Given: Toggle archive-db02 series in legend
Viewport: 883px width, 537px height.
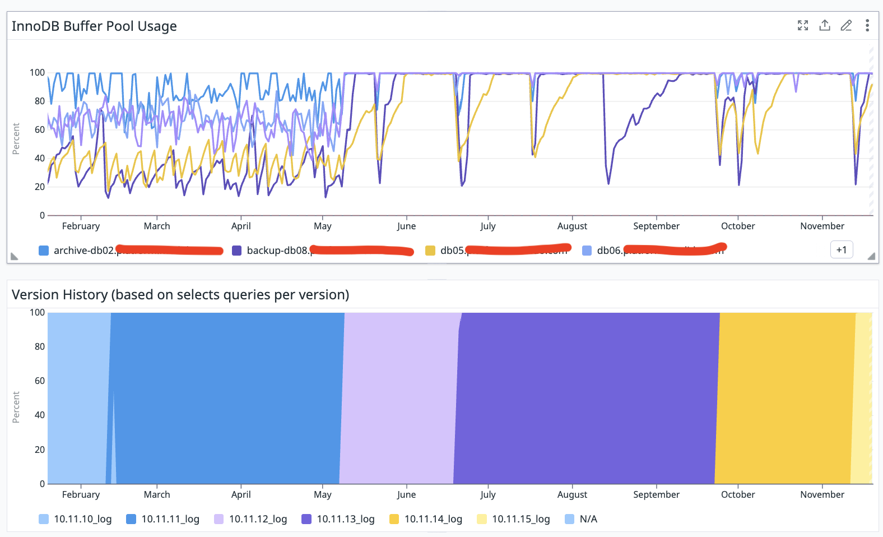Looking at the screenshot, I should tap(84, 251).
